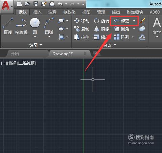This screenshot has width=162, height=153.
Task: Close the Drawing1* tab
Action: (x=85, y=53)
